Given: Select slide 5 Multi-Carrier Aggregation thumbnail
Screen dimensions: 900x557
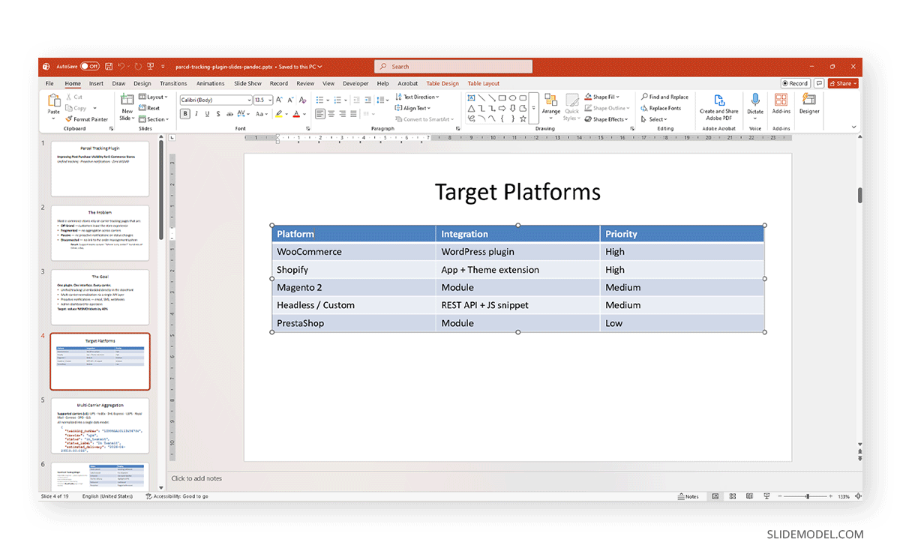Looking at the screenshot, I should (100, 426).
